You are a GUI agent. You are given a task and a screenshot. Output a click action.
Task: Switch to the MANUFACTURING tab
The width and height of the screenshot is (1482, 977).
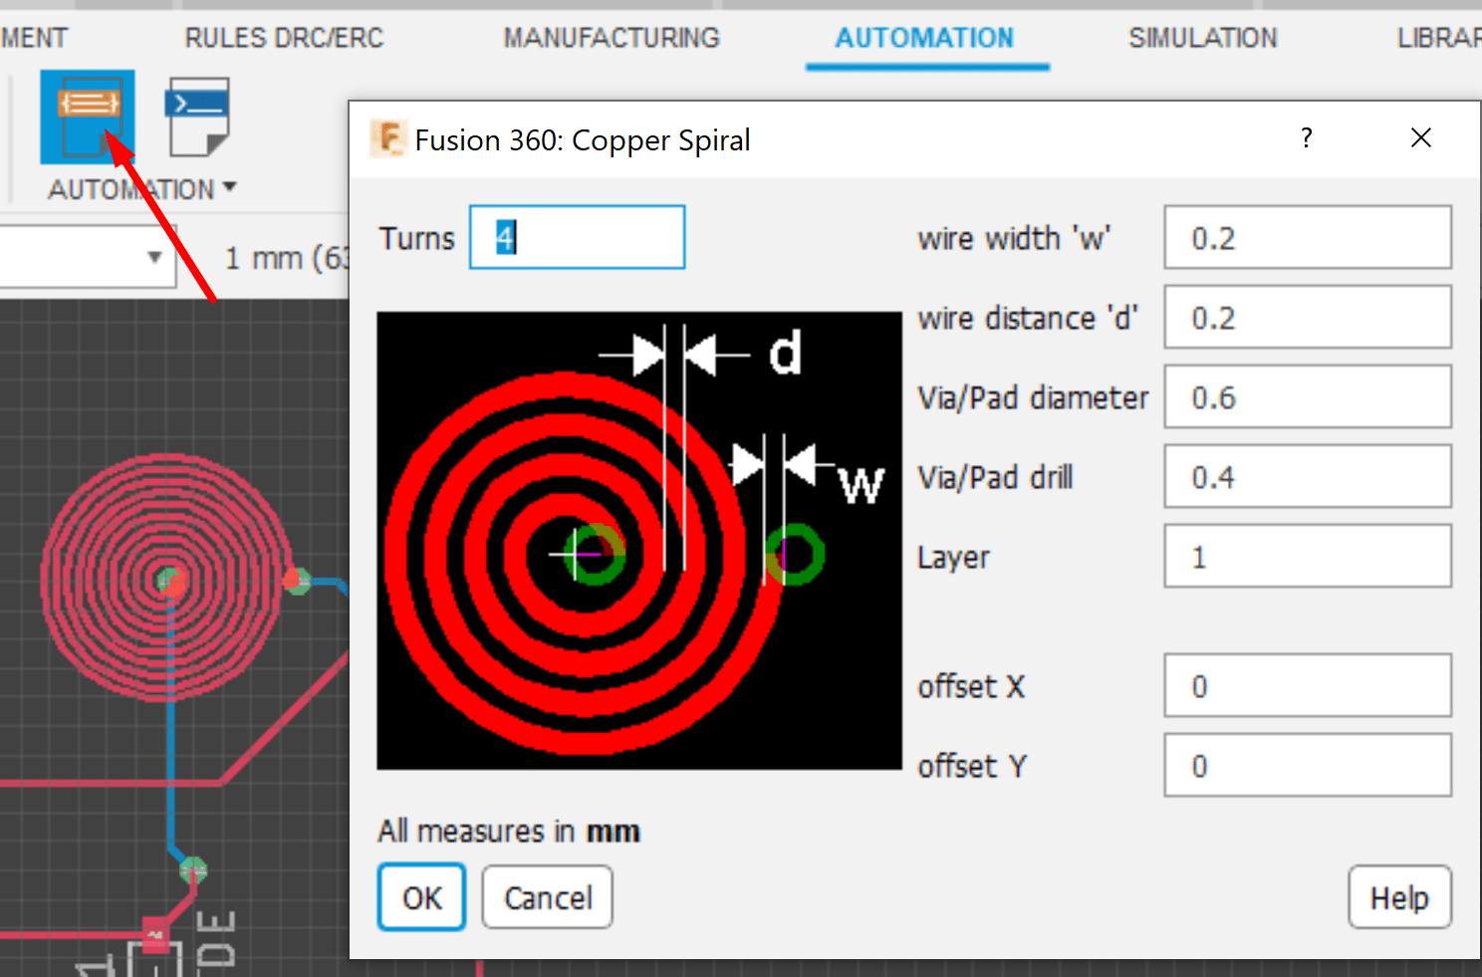tap(612, 38)
